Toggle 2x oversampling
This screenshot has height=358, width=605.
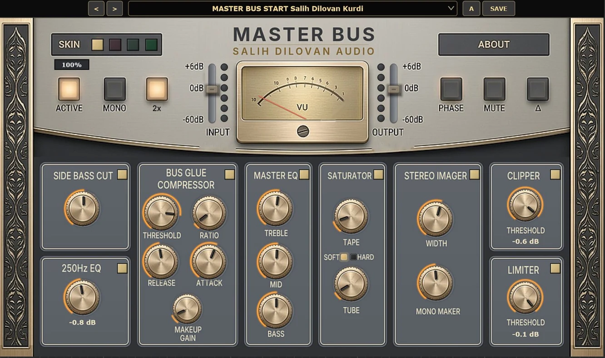pyautogui.click(x=157, y=89)
